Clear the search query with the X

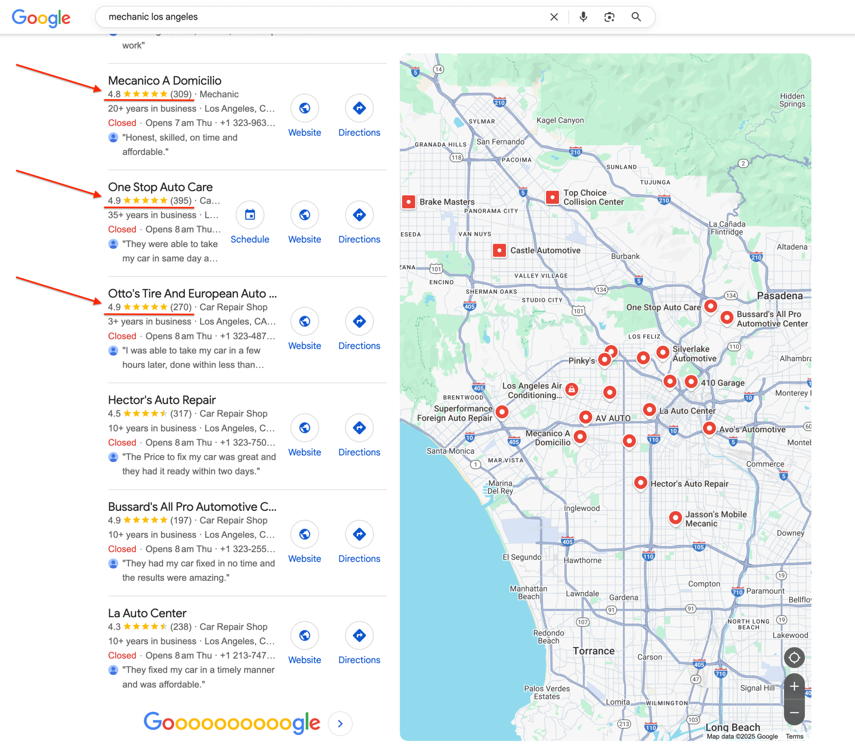[554, 17]
